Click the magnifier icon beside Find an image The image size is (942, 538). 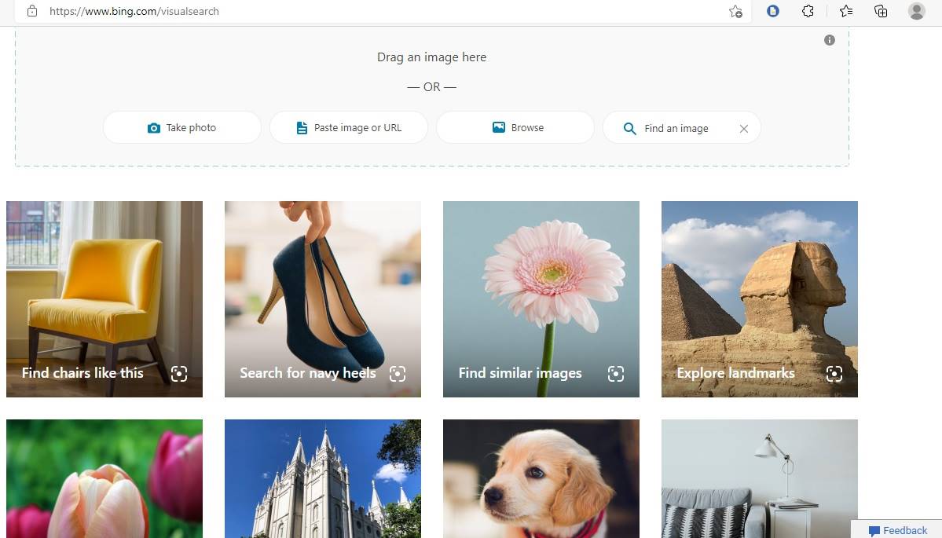[629, 128]
